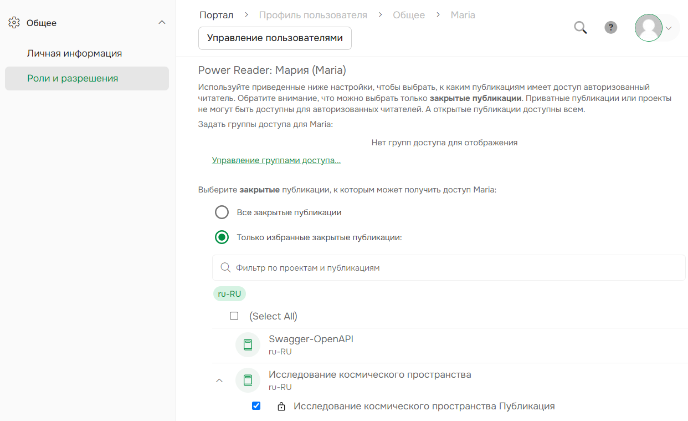Screen dimensions: 688x421
Task: Select the Только избранные закрытые публикации option
Action: [222, 236]
